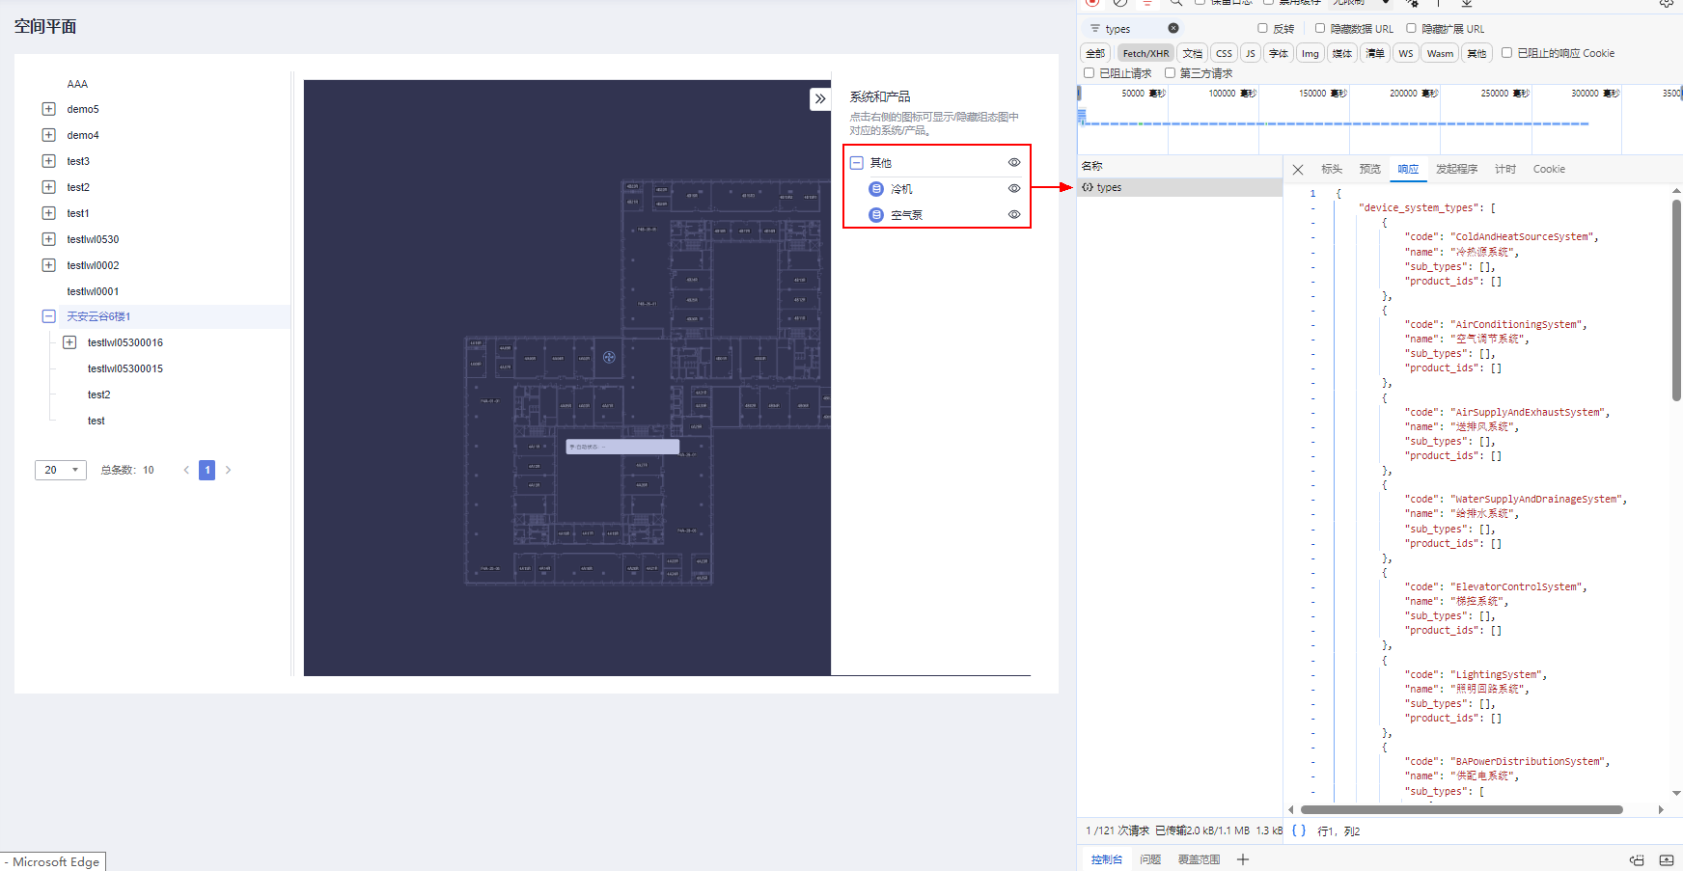Collapse the side panel with double-chevron button
Image resolution: width=1683 pixels, height=871 pixels.
pos(820,98)
